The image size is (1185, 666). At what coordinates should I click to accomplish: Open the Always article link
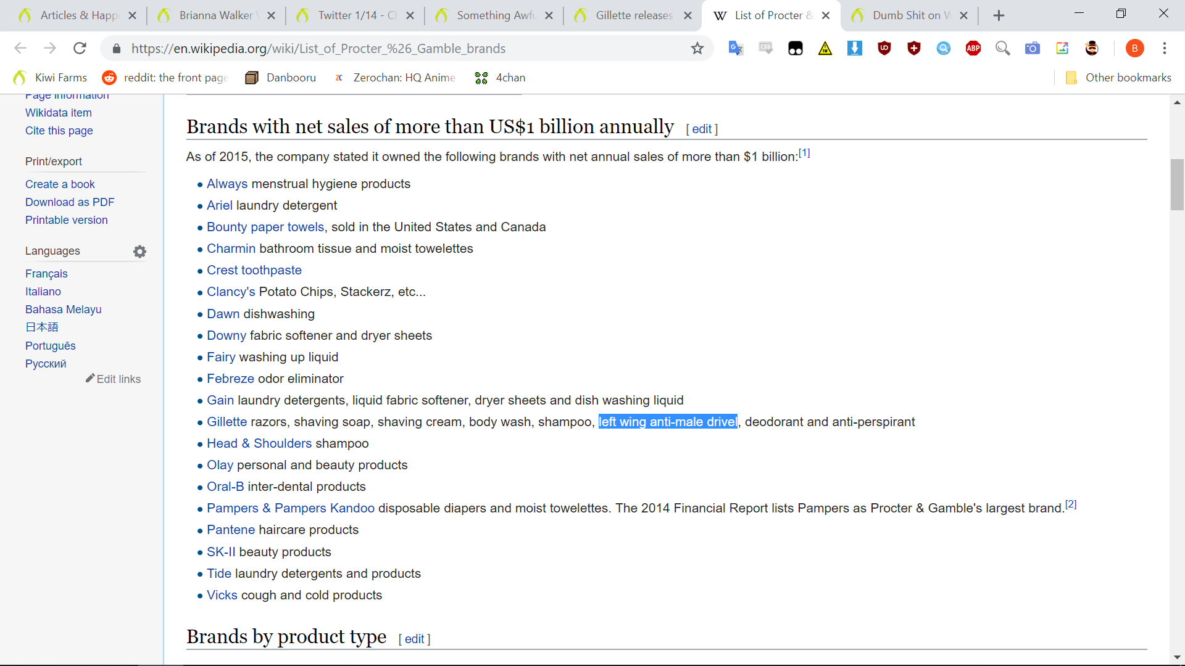[x=227, y=184]
